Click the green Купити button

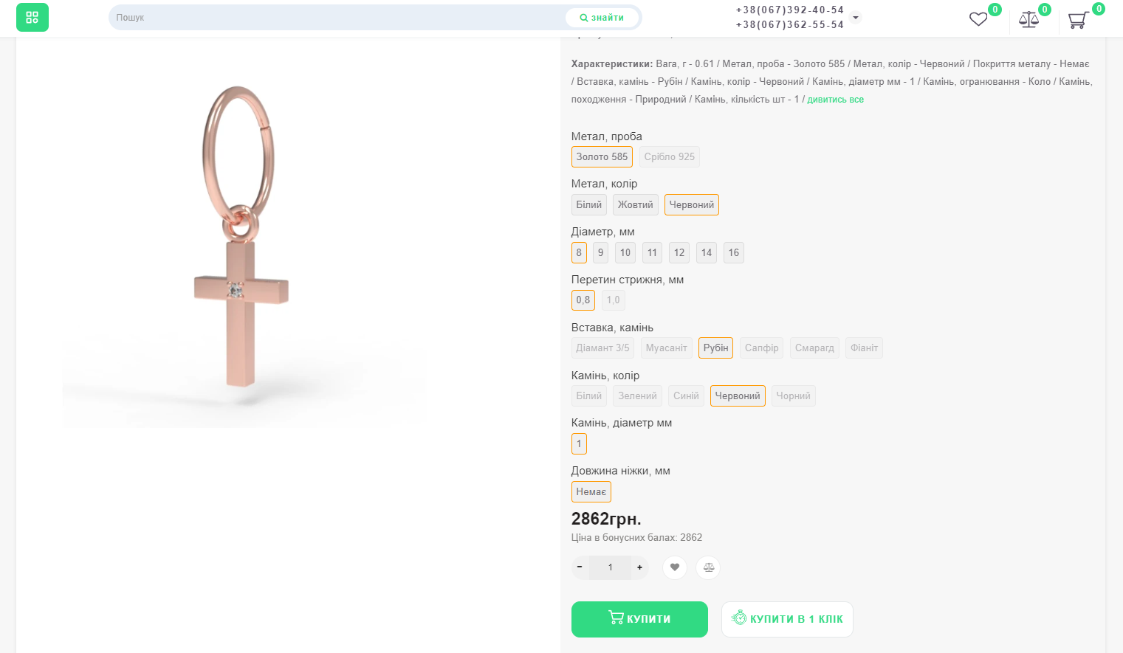[x=639, y=619]
